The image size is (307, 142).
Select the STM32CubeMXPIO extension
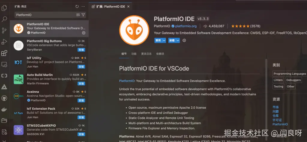49,130
